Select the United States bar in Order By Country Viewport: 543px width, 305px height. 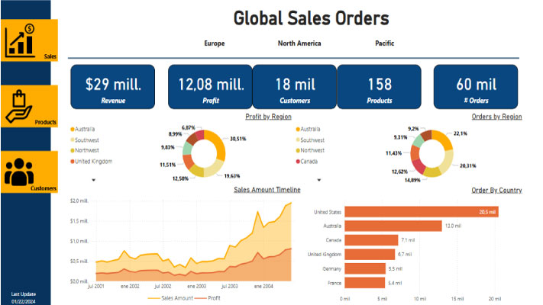click(422, 211)
